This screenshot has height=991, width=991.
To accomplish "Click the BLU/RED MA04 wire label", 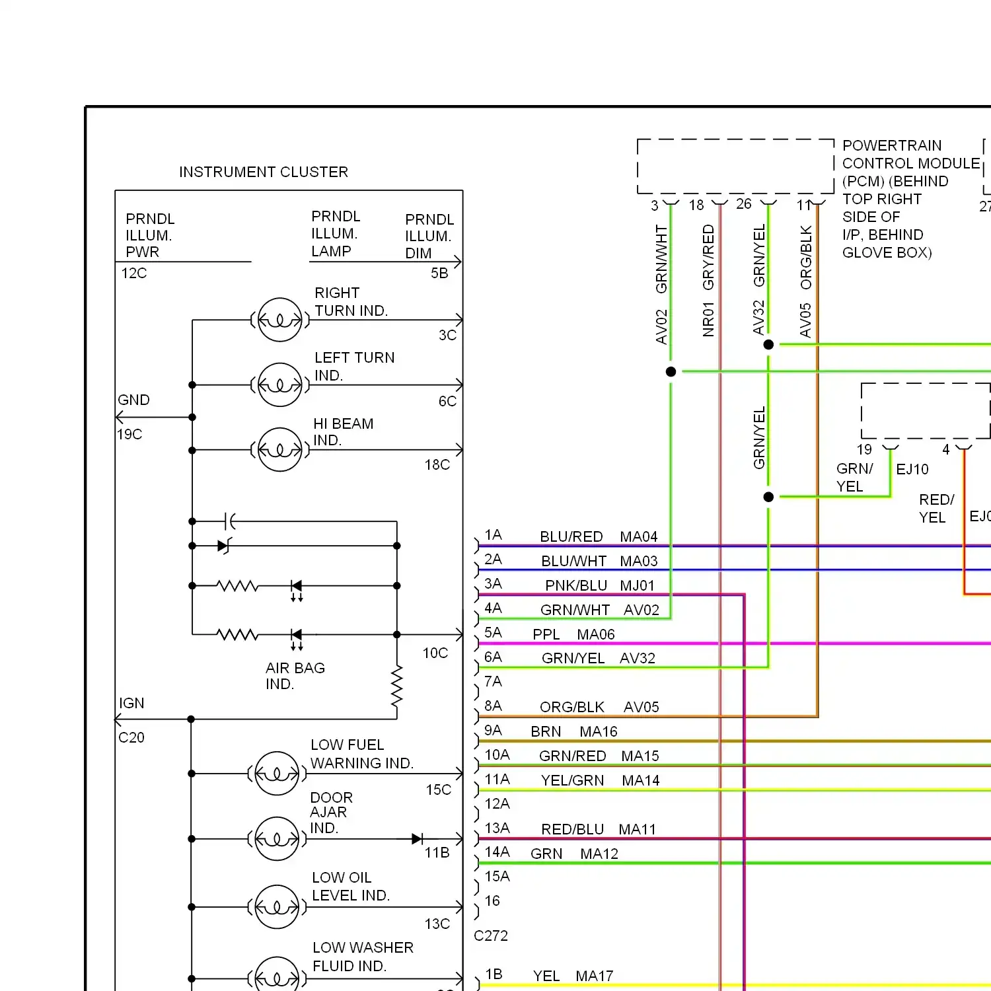I will pyautogui.click(x=599, y=536).
